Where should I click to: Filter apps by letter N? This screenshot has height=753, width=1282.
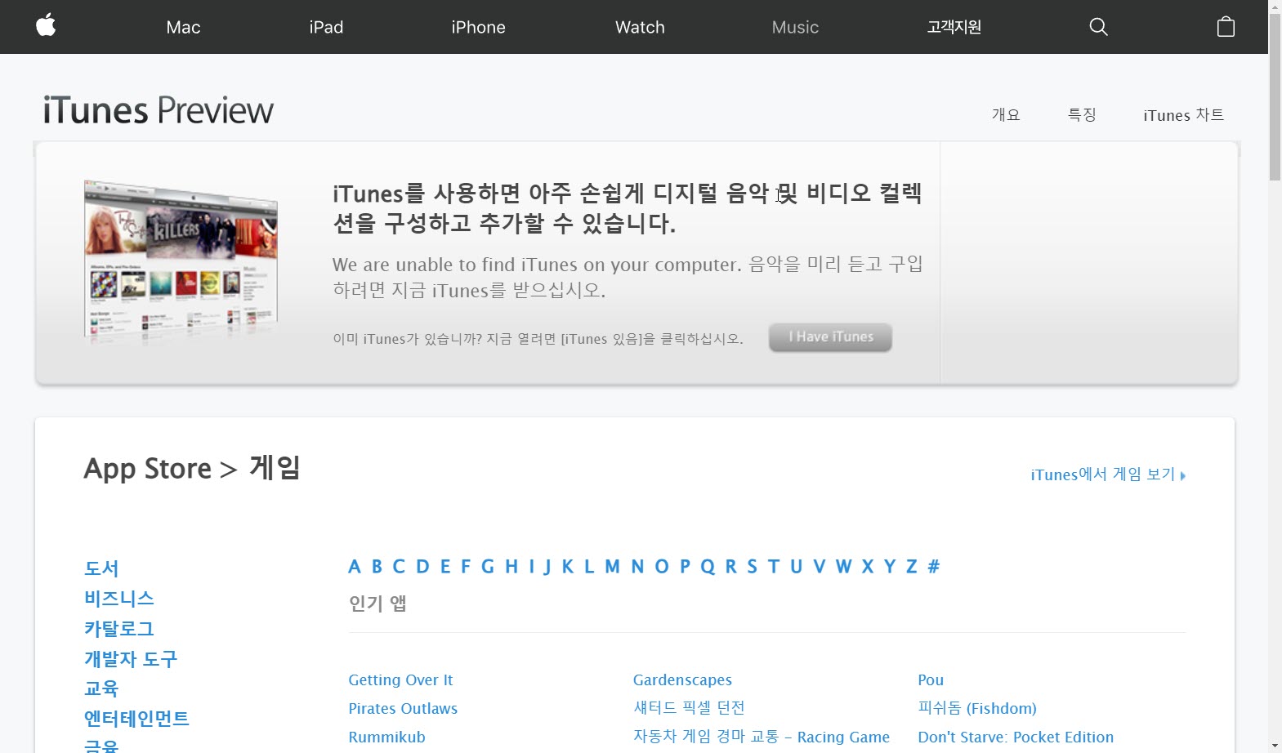pos(637,567)
